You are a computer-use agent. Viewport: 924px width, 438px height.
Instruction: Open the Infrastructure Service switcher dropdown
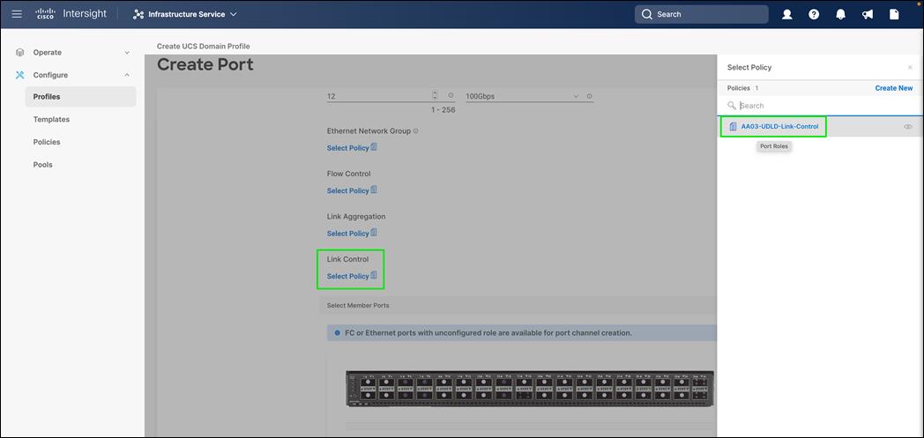pyautogui.click(x=185, y=14)
